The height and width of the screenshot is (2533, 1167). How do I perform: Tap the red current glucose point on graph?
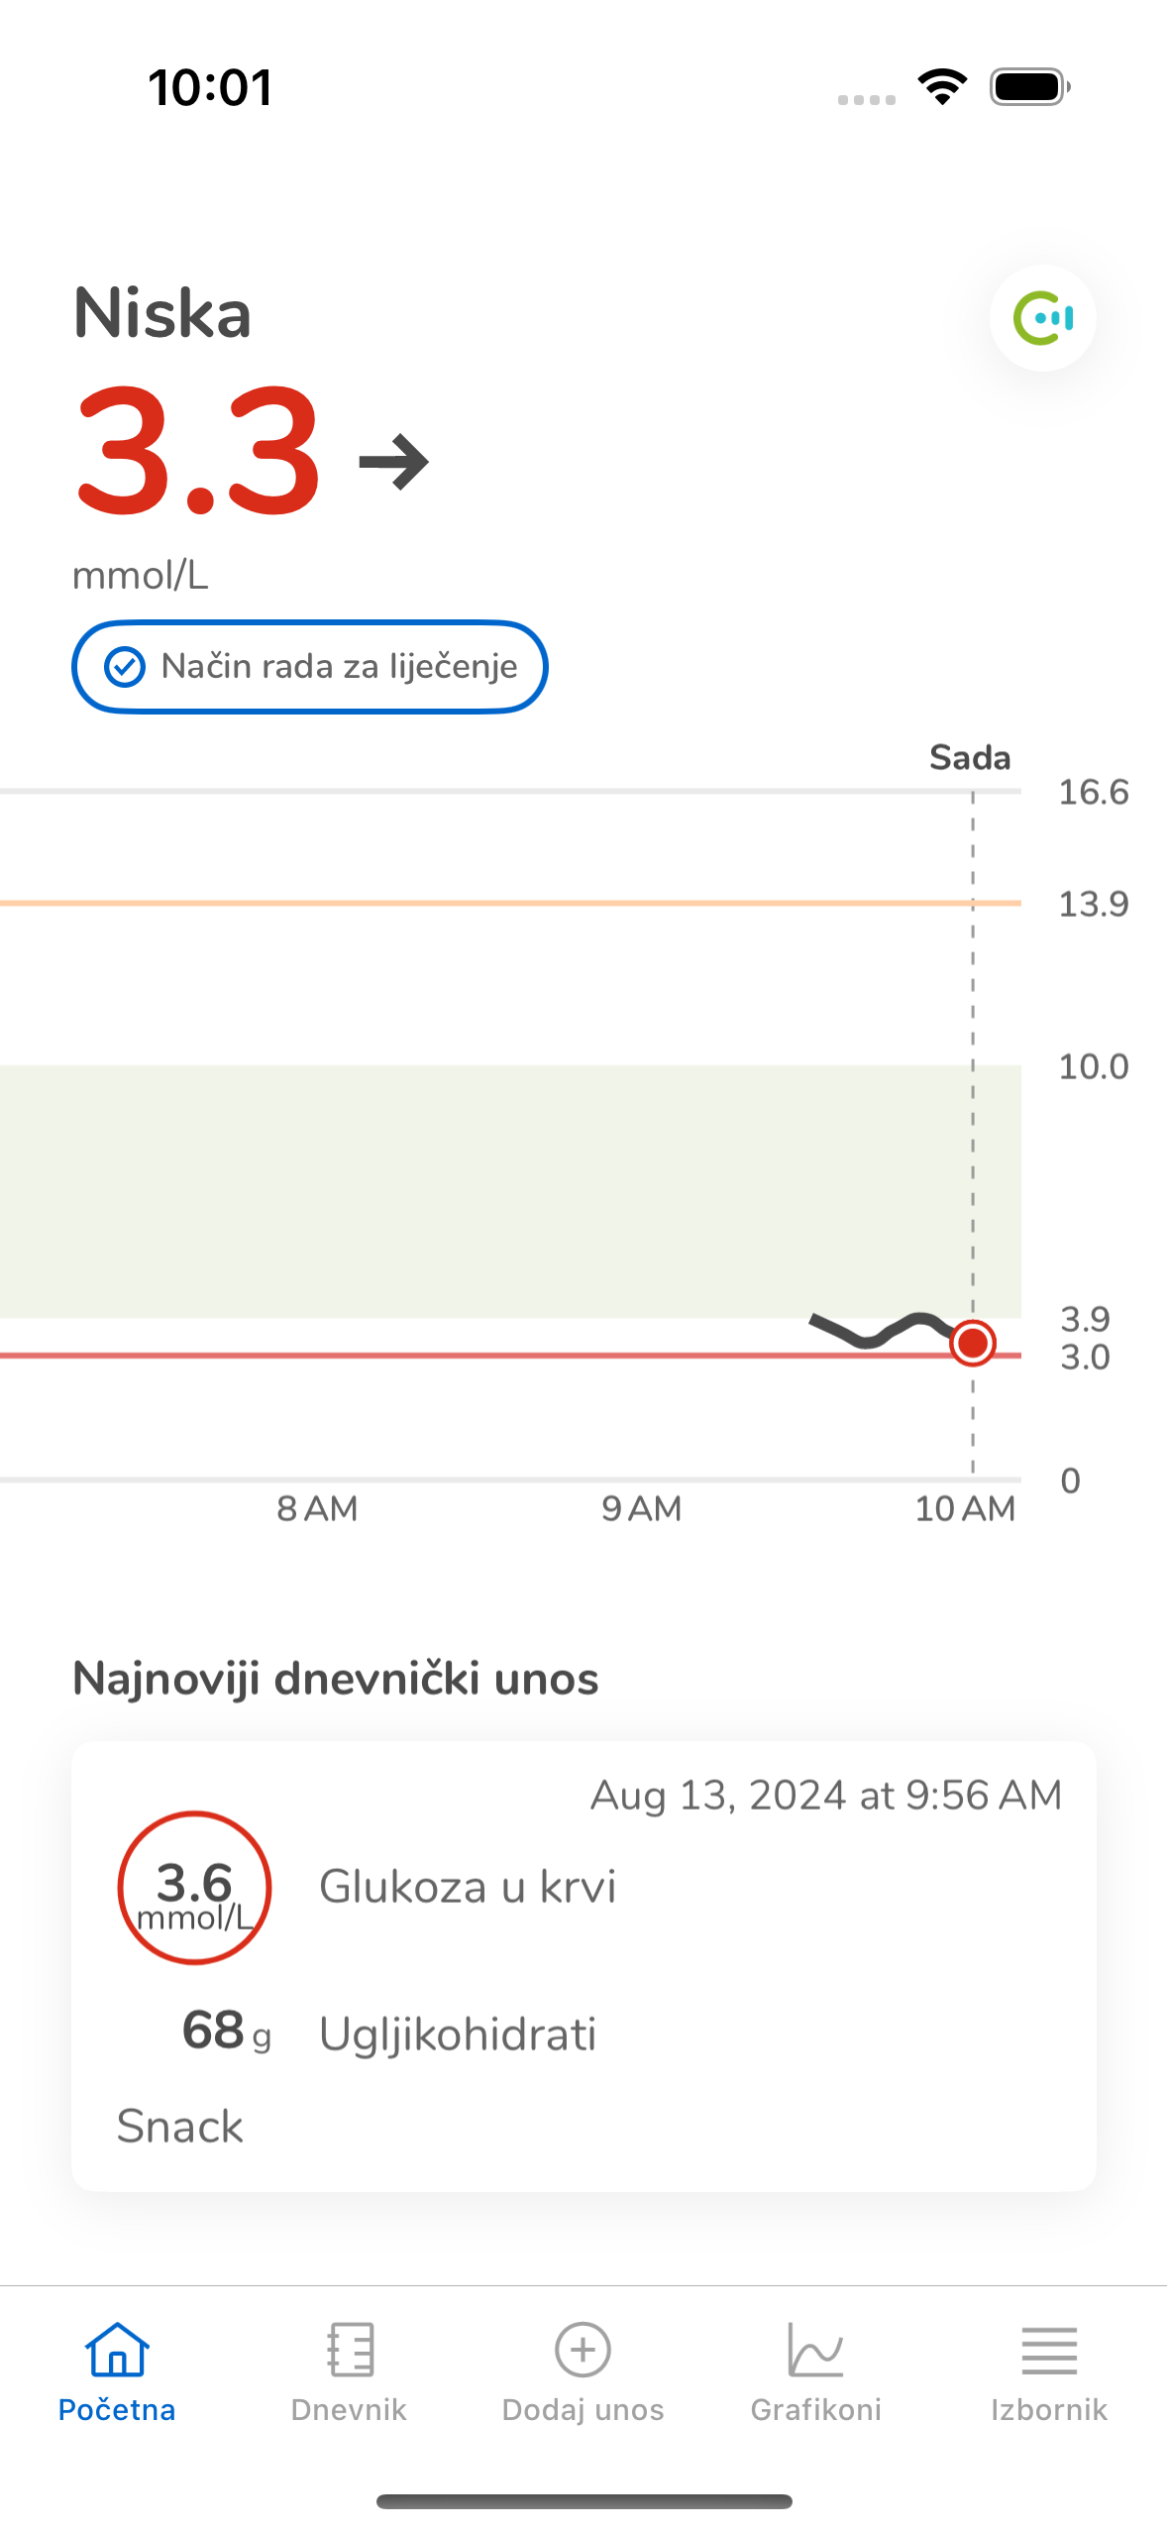[x=973, y=1343]
